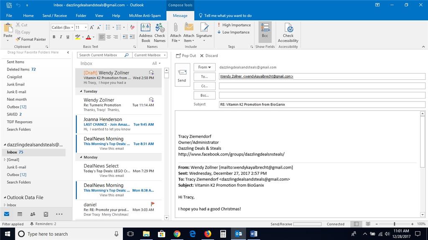
Task: Select the Format Painter tool
Action: pyautogui.click(x=31, y=39)
